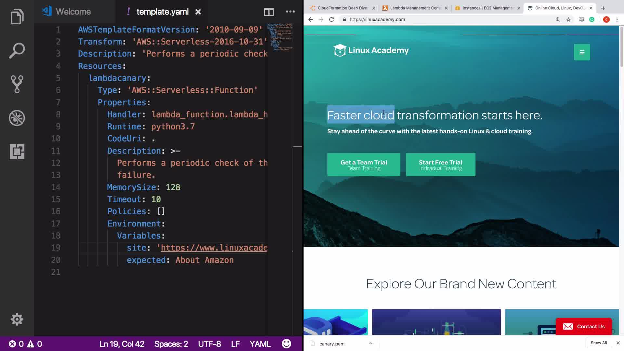Expand the canary.pem download options arrow

tap(370, 343)
